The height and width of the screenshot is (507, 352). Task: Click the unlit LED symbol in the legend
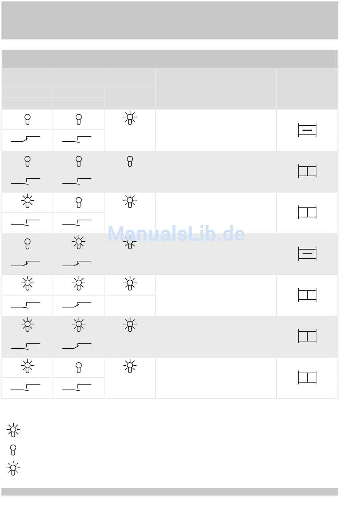[13, 450]
